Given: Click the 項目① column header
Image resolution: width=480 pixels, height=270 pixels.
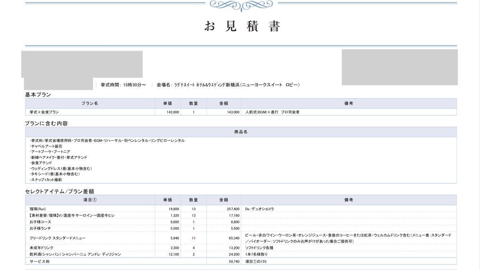Looking at the screenshot, I should (x=90, y=200).
